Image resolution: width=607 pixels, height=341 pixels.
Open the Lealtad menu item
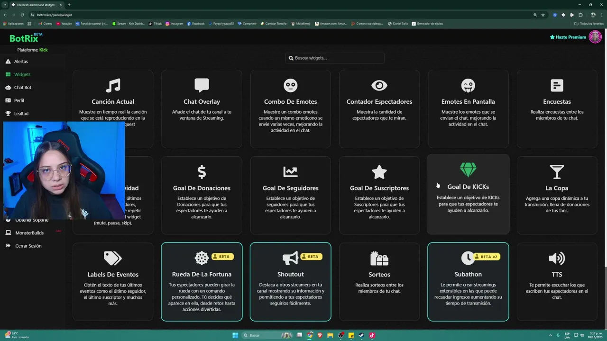pos(21,114)
